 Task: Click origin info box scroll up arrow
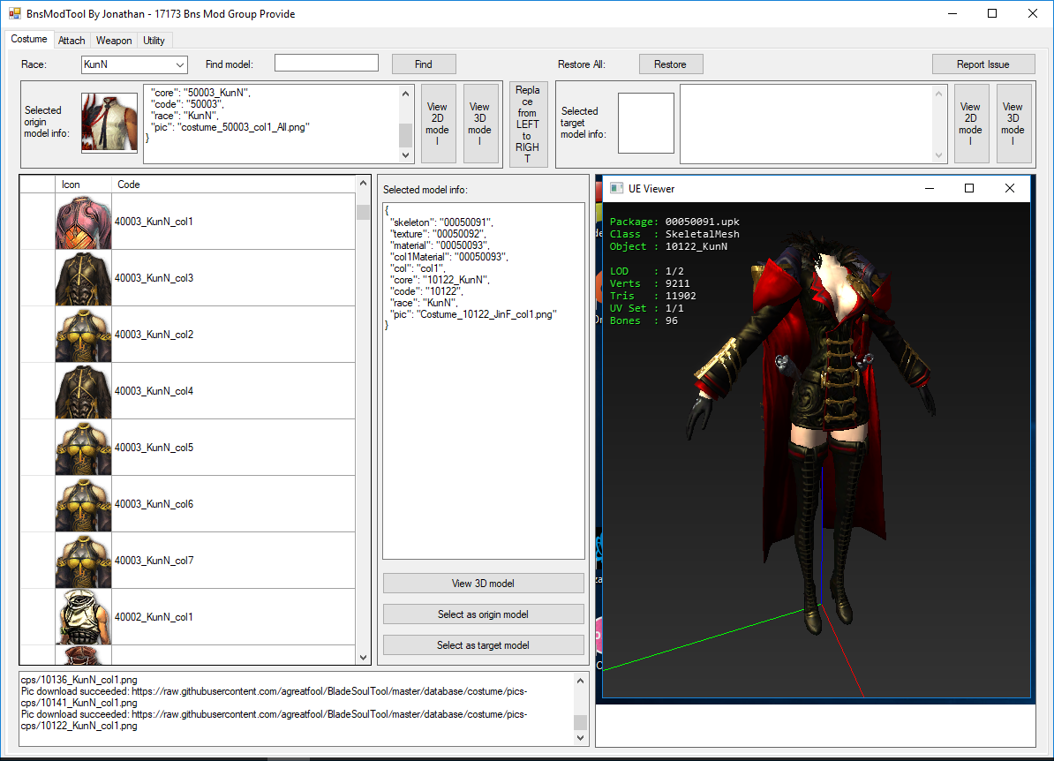pyautogui.click(x=405, y=94)
